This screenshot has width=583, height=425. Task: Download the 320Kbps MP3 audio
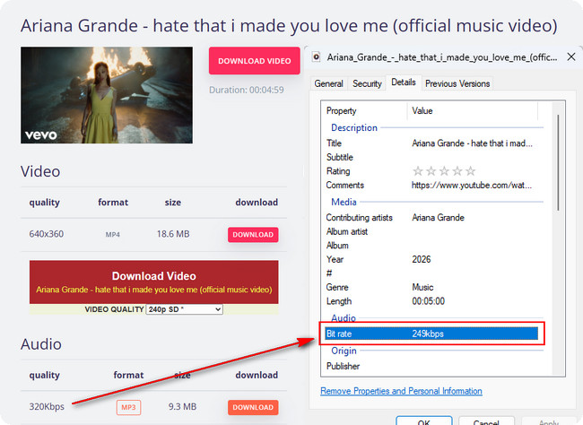pyautogui.click(x=253, y=407)
